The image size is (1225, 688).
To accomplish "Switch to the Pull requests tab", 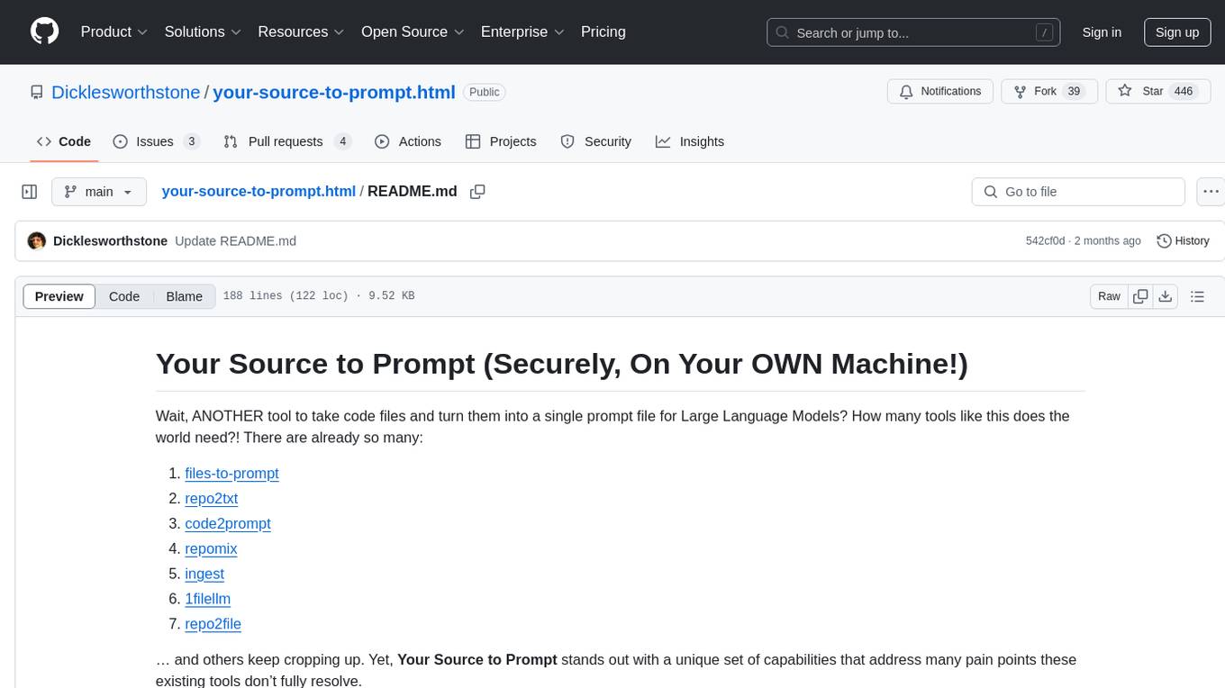I will point(287,141).
